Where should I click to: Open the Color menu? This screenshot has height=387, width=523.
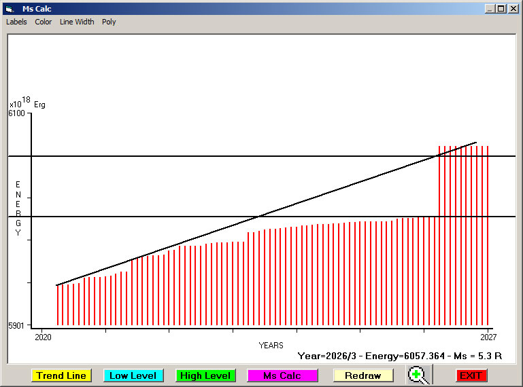44,22
